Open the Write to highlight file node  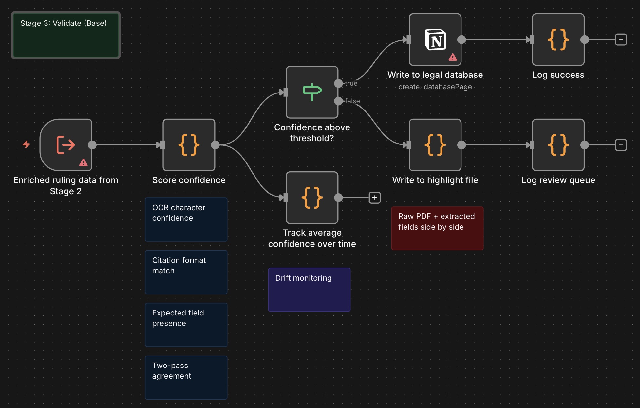point(435,145)
